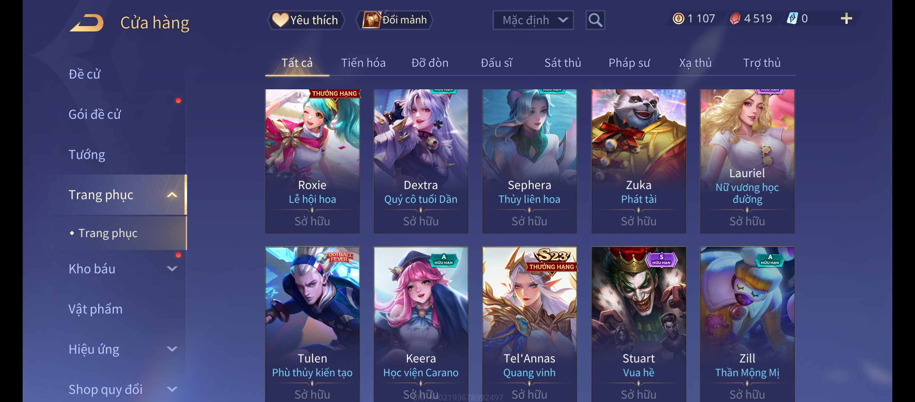This screenshot has width=915, height=402.
Task: Open the search magnifier icon
Action: pos(595,20)
